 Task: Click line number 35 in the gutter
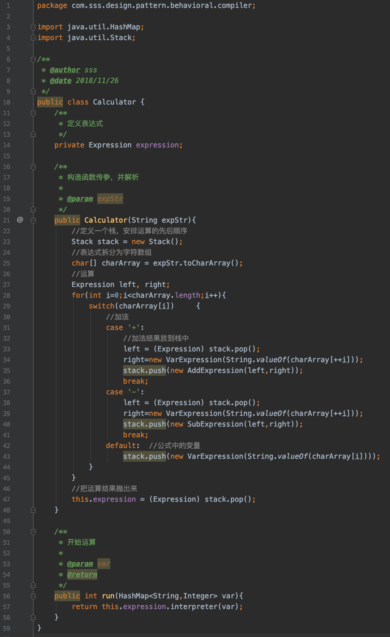pyautogui.click(x=7, y=370)
